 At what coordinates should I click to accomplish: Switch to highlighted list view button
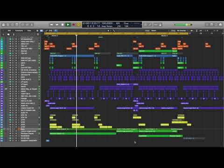click(42, 31)
